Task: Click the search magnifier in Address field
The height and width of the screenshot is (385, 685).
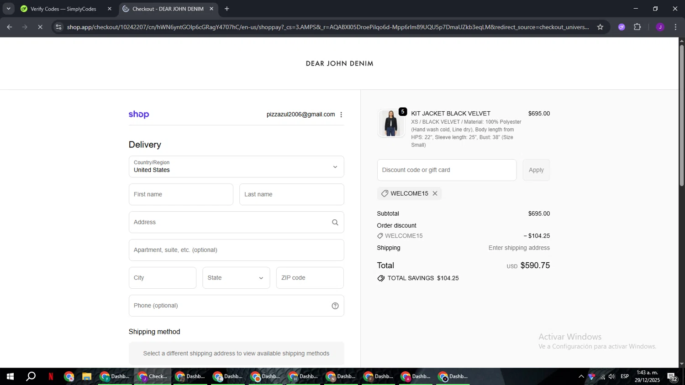Action: pos(335,223)
